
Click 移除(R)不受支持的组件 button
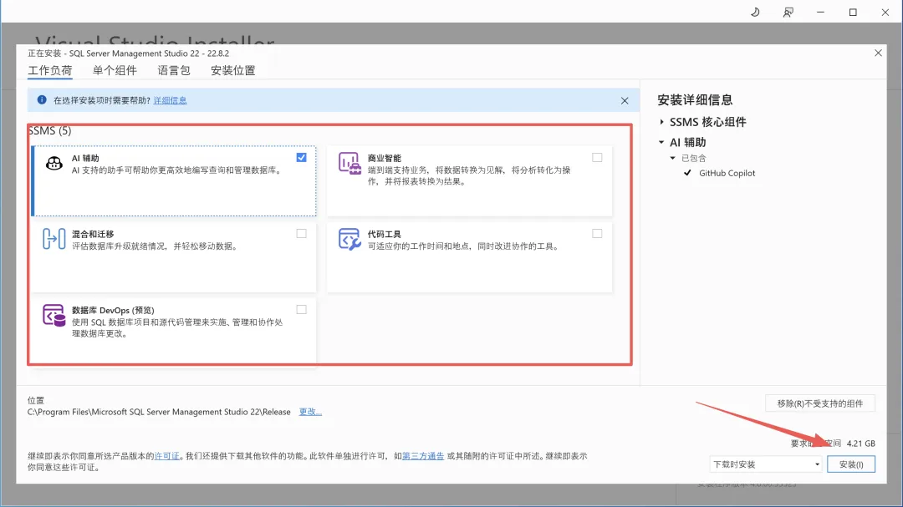(820, 403)
